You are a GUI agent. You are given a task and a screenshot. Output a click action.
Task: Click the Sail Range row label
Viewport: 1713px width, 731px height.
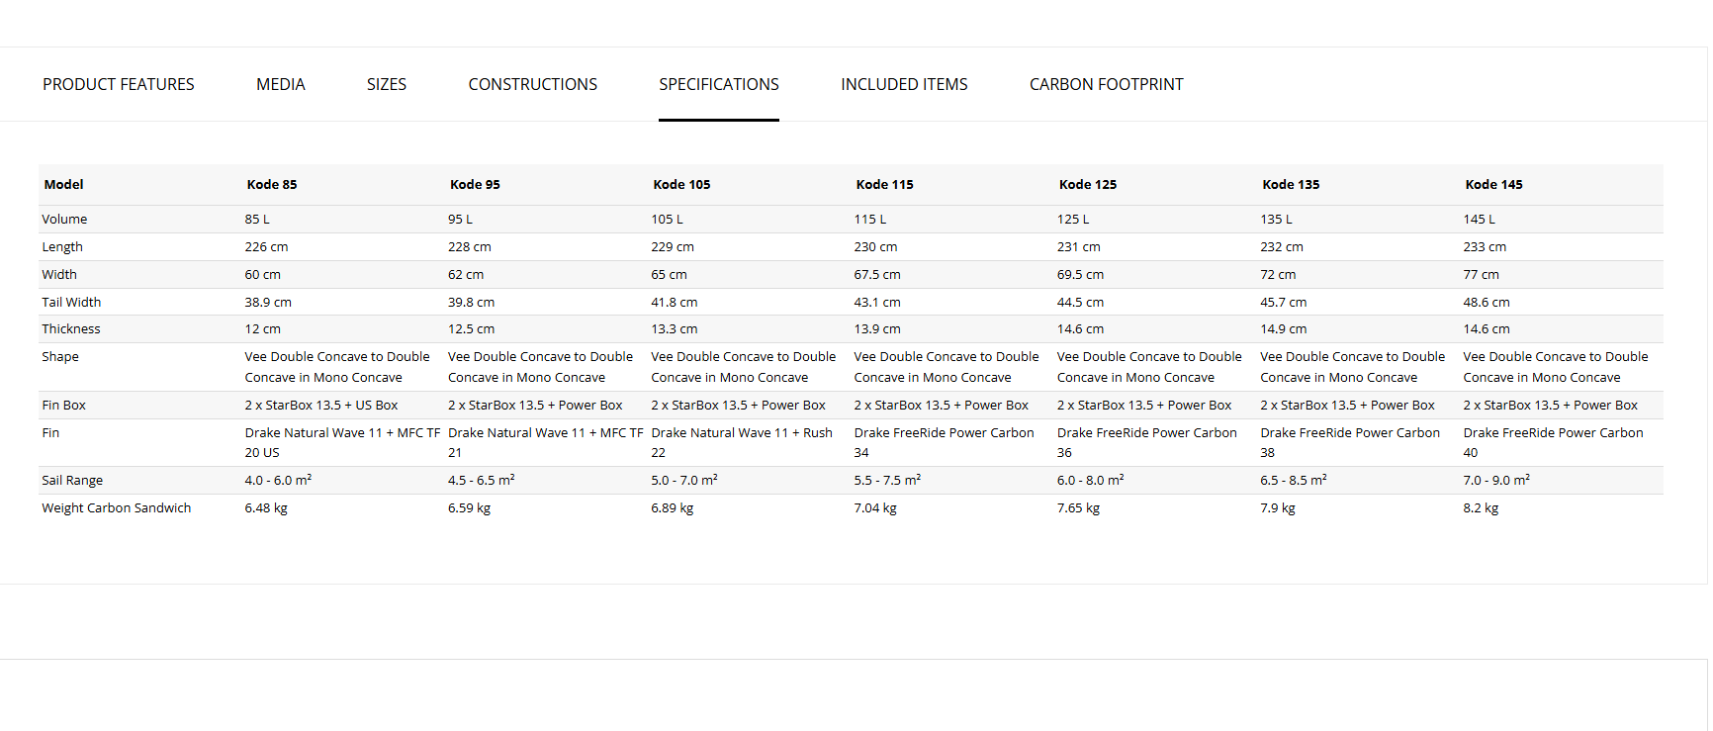tap(72, 480)
